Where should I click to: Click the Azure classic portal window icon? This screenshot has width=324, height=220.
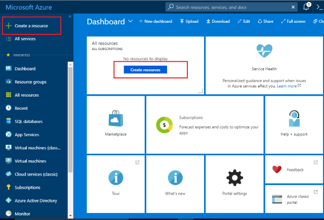pos(277,199)
